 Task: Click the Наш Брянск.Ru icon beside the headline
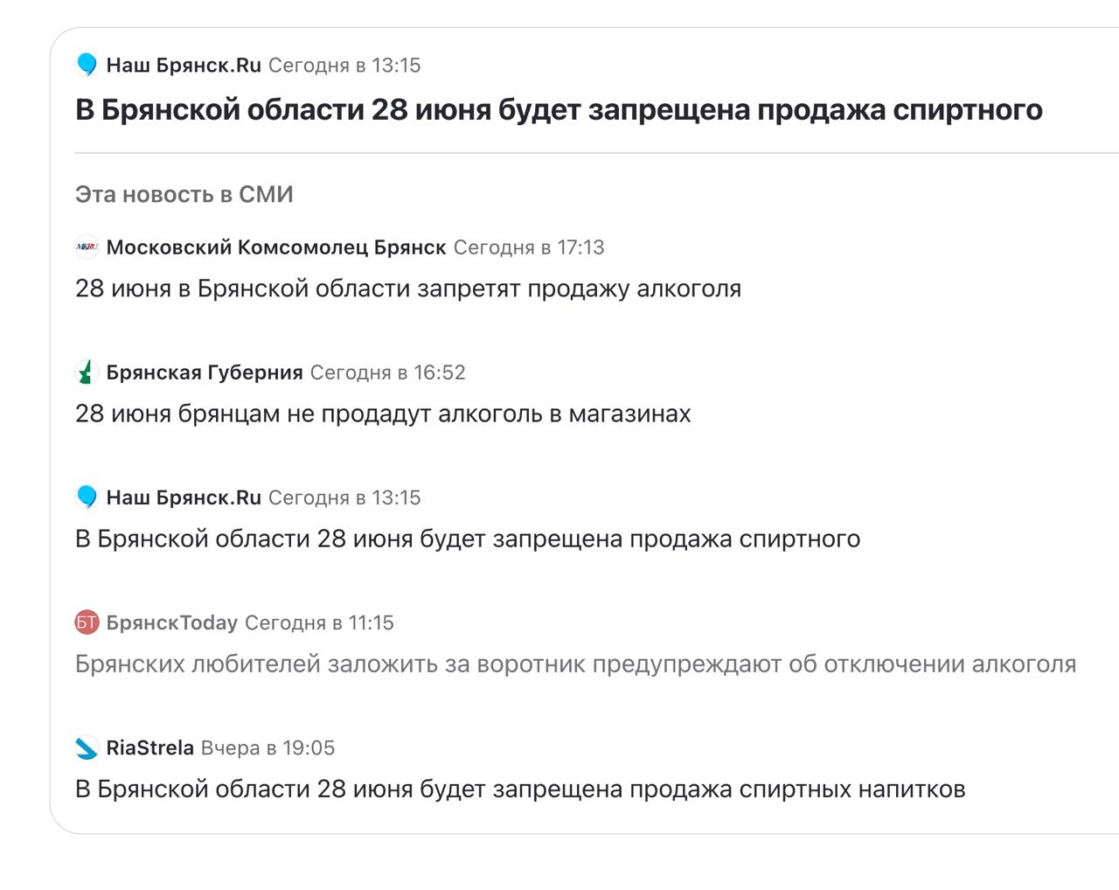pyautogui.click(x=87, y=65)
